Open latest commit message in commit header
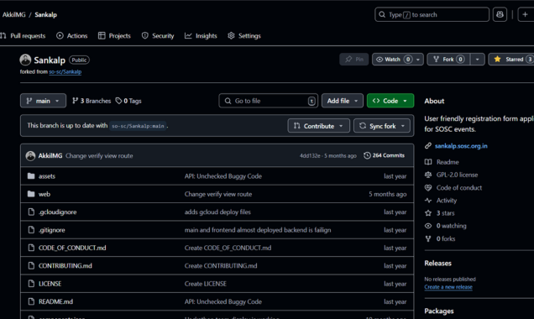Screen dimensions: 534x319 pos(99,156)
